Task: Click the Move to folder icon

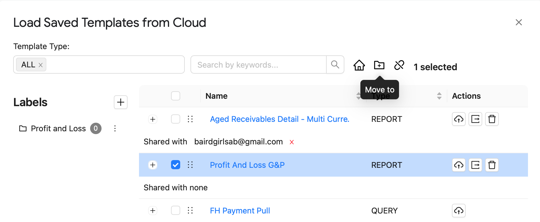Action: pos(379,65)
